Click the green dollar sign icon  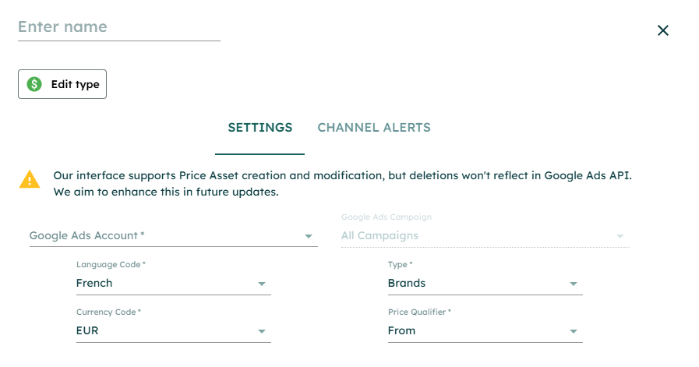[x=34, y=84]
